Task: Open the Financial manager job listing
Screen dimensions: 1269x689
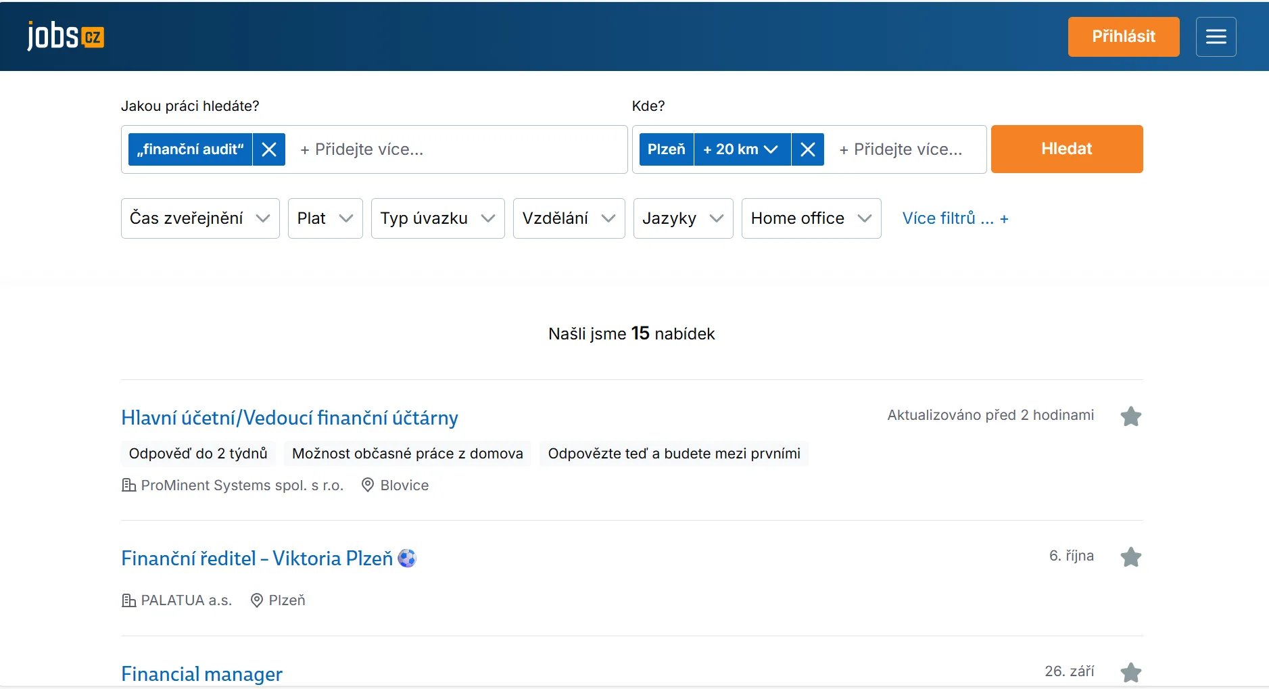Action: point(201,674)
